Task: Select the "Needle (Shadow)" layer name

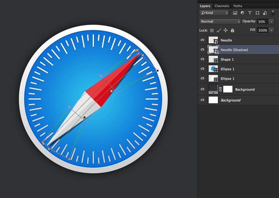Action: pyautogui.click(x=234, y=50)
